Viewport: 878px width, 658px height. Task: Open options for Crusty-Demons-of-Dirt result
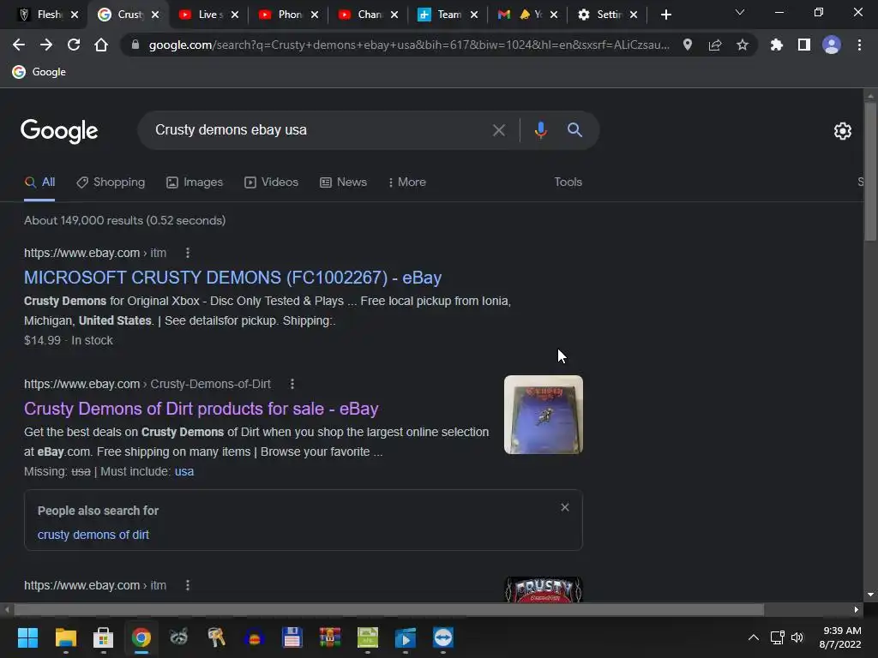pos(292,384)
